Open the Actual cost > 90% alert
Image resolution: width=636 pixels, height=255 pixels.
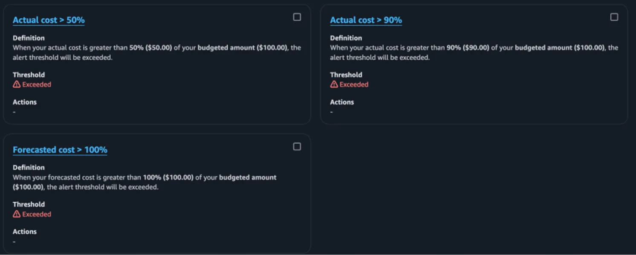[x=366, y=20]
